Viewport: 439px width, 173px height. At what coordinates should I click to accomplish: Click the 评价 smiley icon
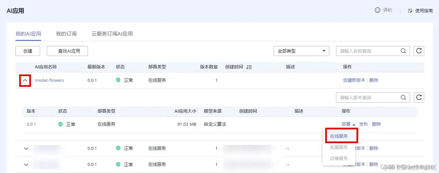point(377,10)
